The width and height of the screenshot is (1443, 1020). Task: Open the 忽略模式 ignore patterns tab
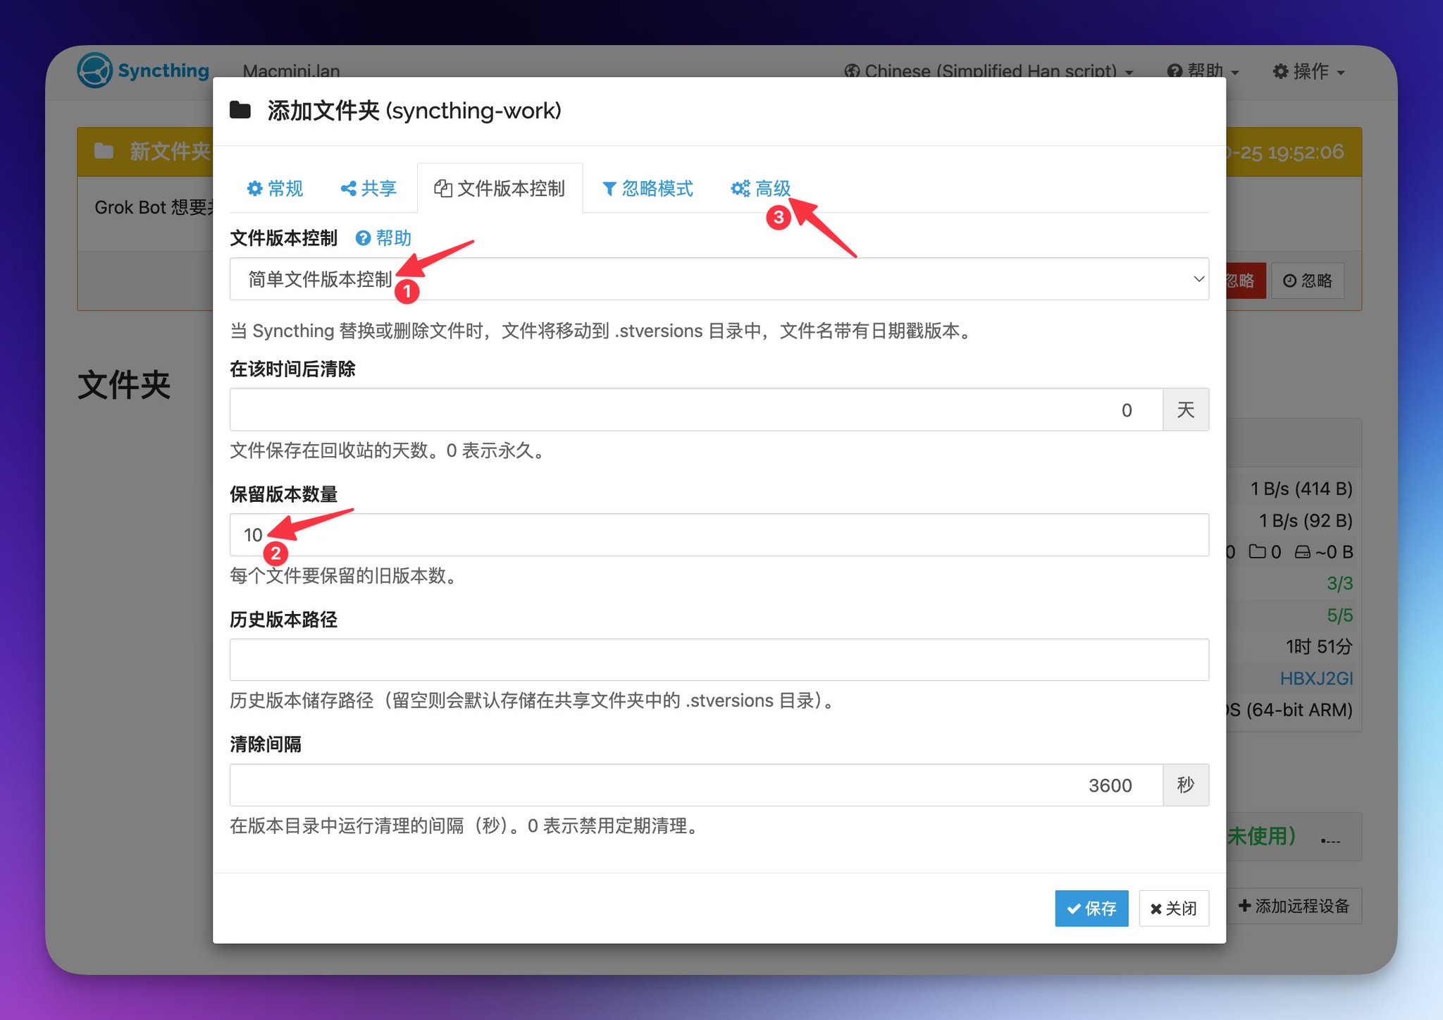click(x=648, y=188)
